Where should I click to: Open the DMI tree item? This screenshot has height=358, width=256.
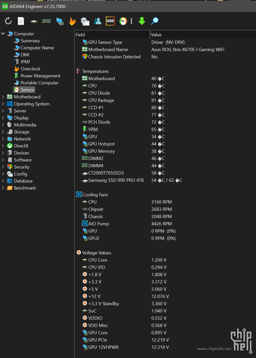coord(22,55)
